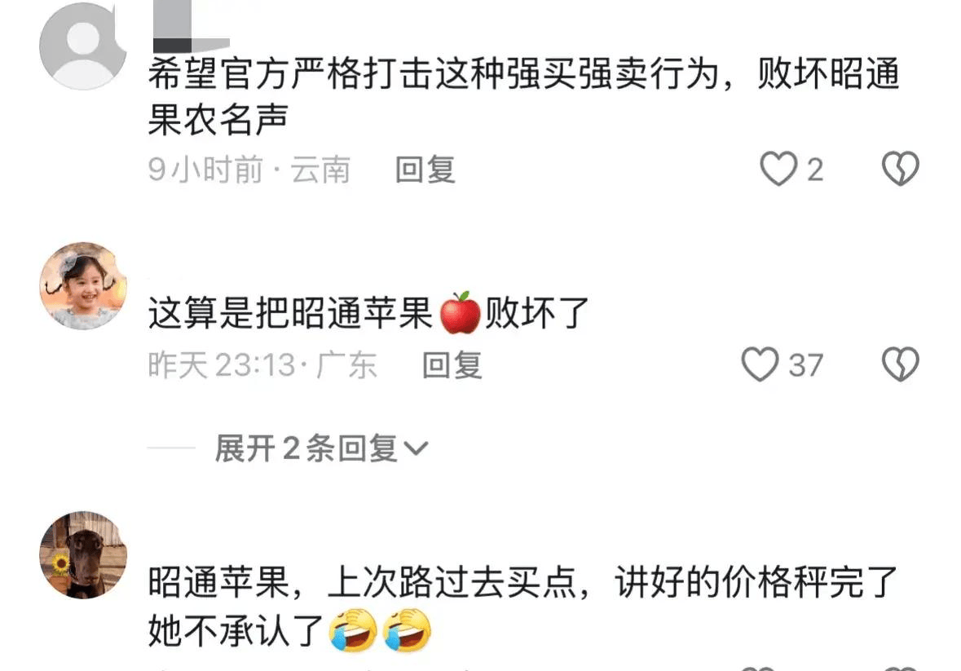The image size is (961, 671).
Task: Select comment text 希望官方严格打击这种强买强卖行为
Action: pyautogui.click(x=434, y=73)
